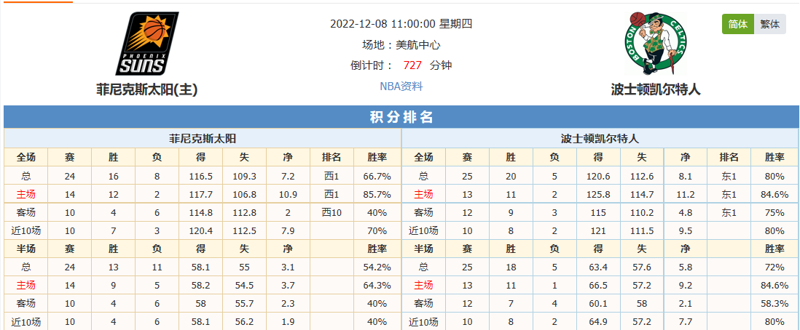Click Suns total points scored 116.5
Viewport: 800px width, 330px height.
coord(202,176)
